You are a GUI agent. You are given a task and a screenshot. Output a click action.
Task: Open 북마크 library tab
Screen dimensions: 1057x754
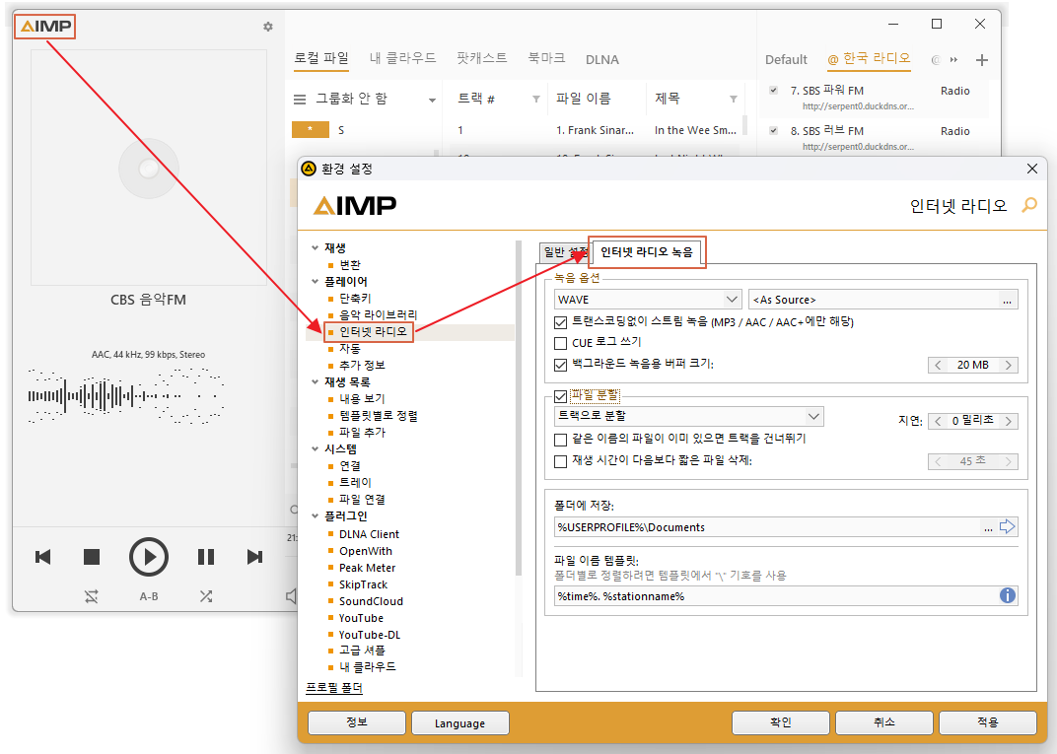click(x=546, y=58)
